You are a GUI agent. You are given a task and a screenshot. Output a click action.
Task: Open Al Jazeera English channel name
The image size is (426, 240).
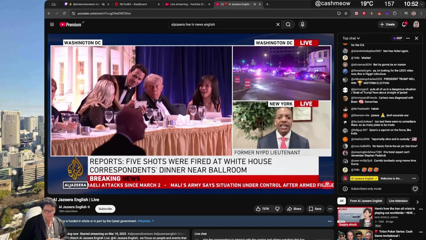tap(72, 207)
